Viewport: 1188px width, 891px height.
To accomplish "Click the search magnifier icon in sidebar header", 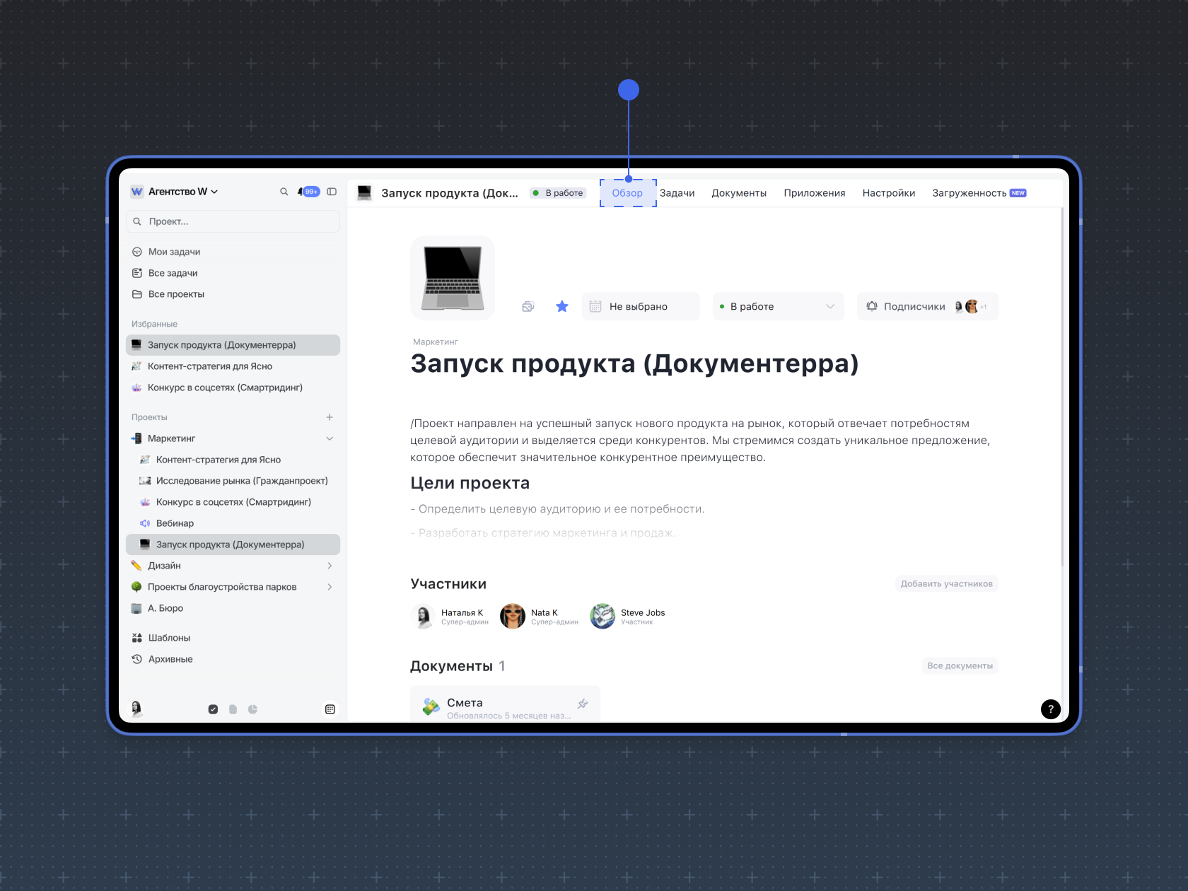I will [284, 192].
